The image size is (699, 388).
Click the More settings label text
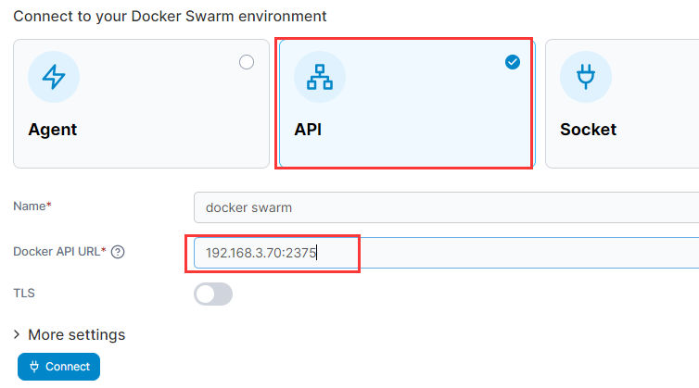click(x=76, y=334)
